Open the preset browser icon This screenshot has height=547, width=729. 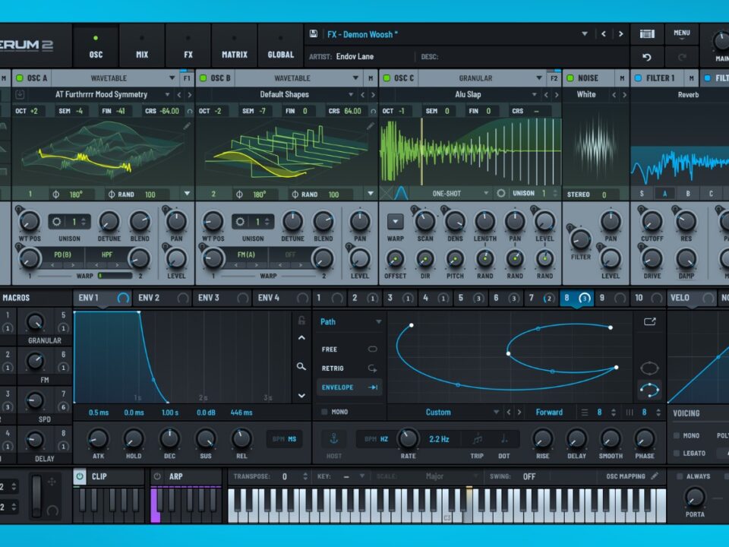(647, 34)
